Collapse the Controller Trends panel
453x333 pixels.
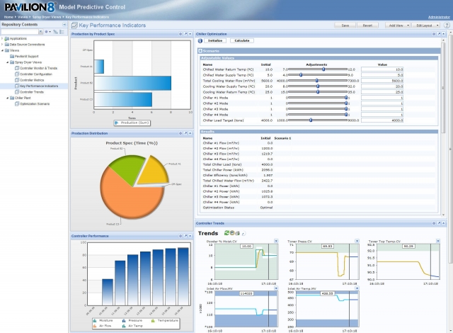coord(443,223)
